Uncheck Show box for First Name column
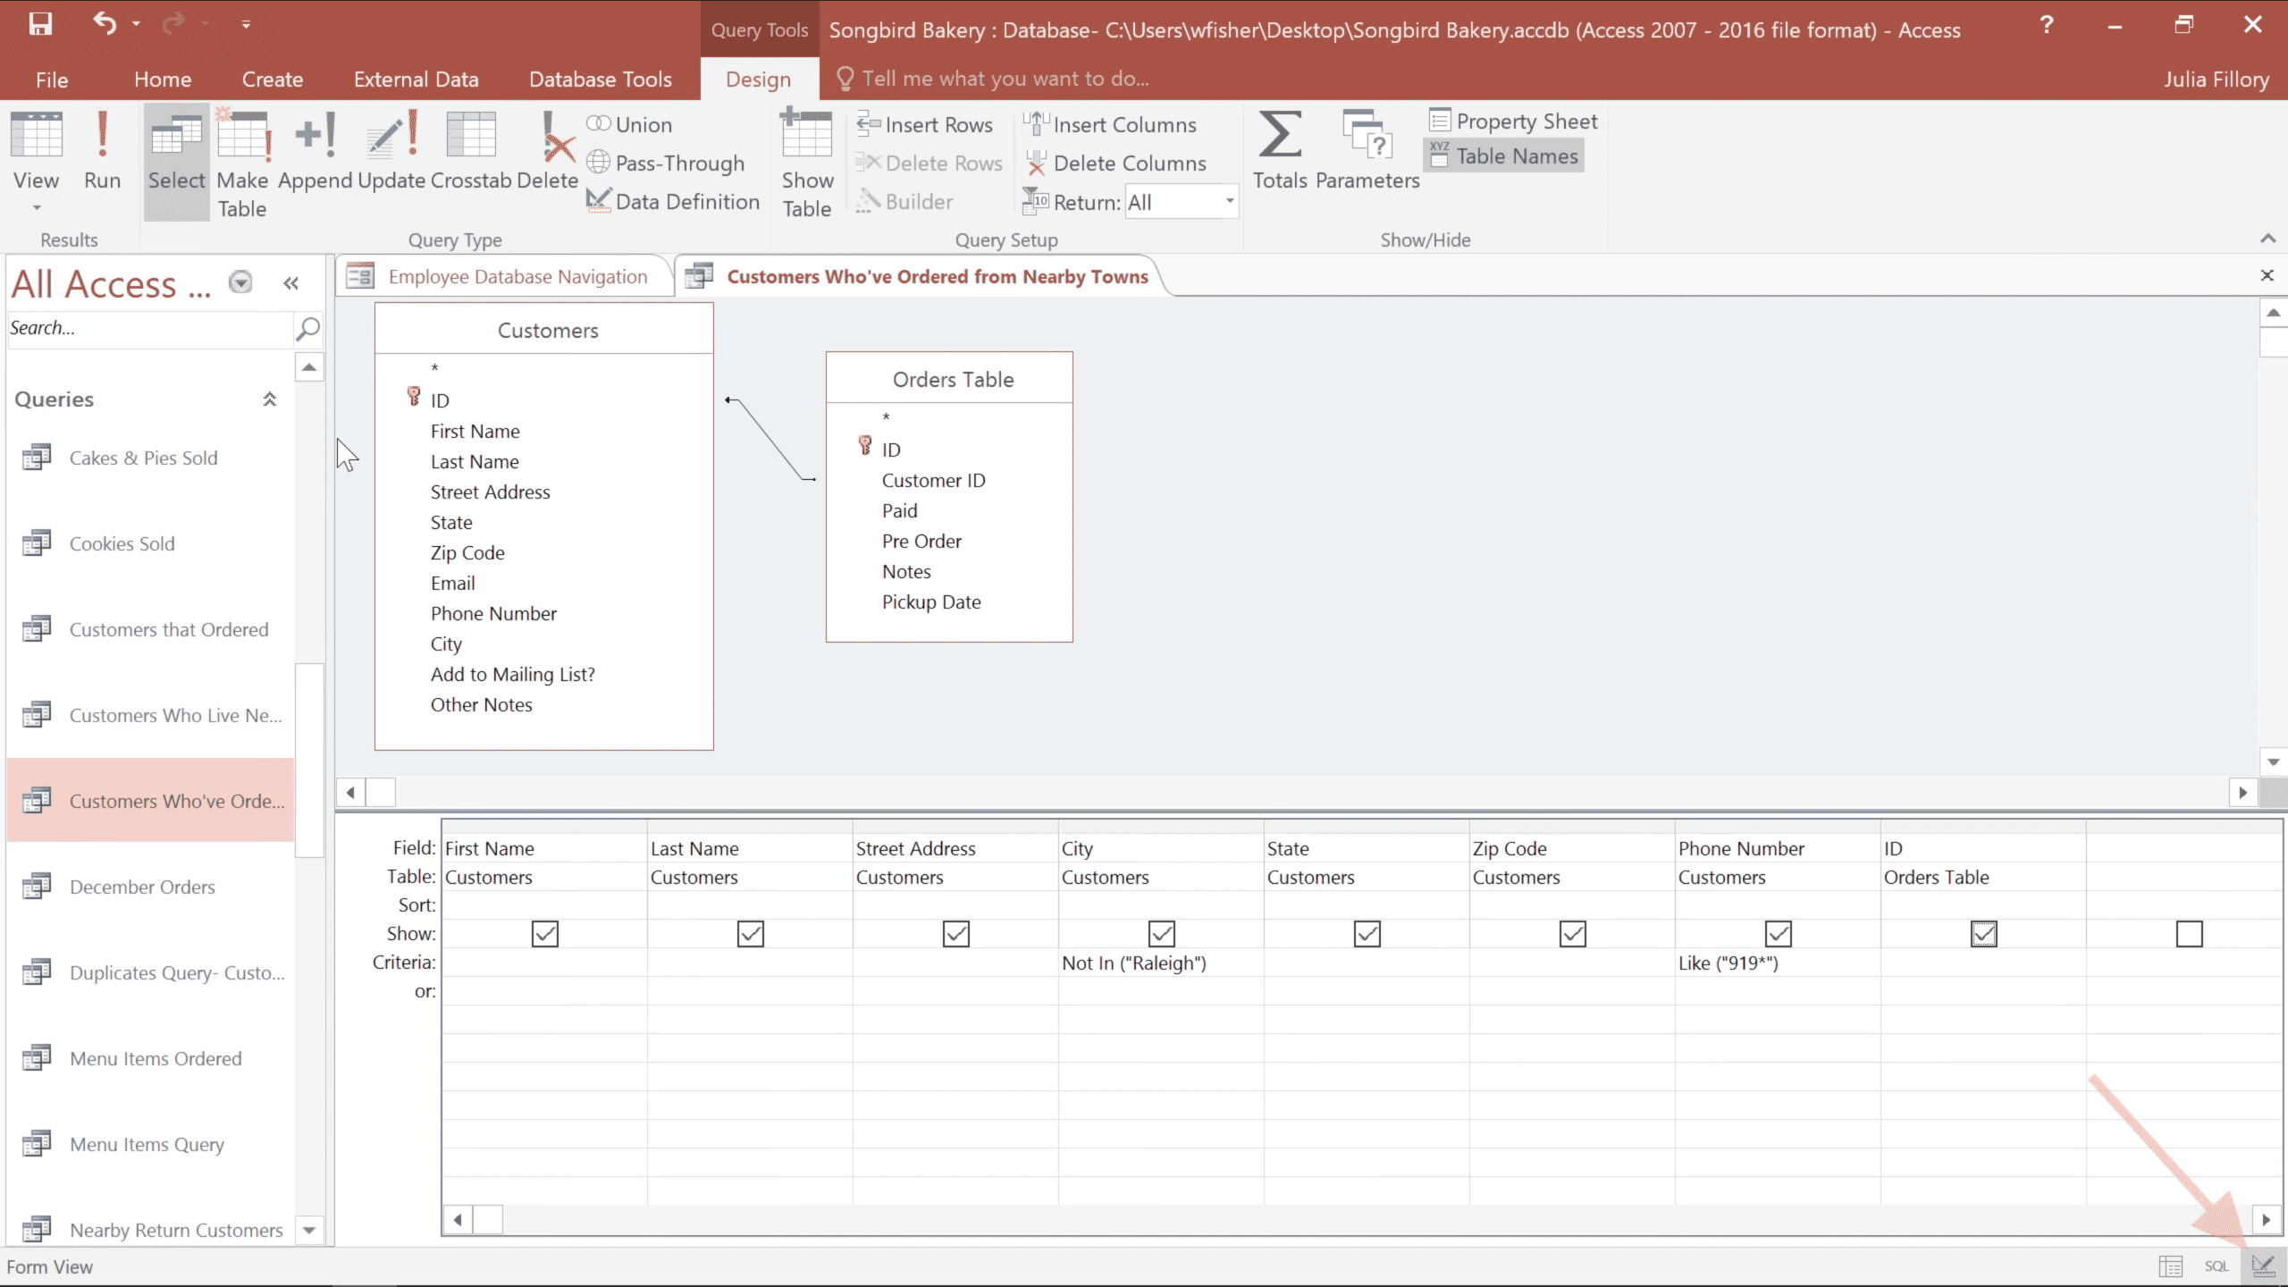 click(544, 934)
